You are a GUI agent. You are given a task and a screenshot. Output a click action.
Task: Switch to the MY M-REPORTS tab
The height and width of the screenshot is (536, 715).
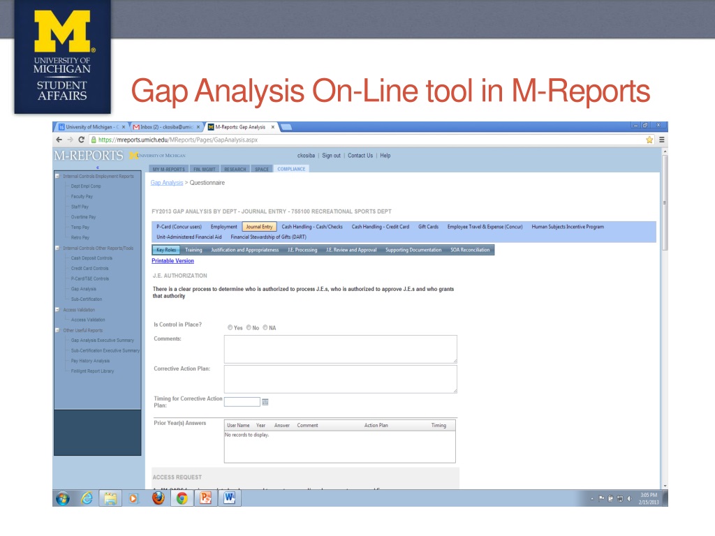tap(169, 169)
